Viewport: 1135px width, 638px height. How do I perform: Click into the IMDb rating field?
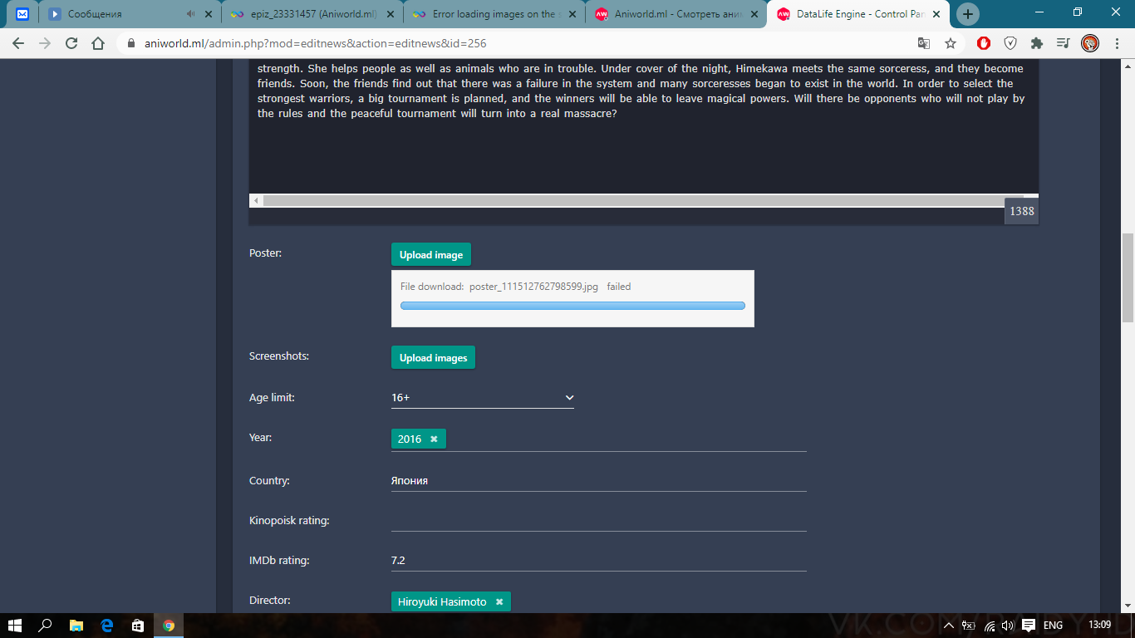pyautogui.click(x=598, y=560)
